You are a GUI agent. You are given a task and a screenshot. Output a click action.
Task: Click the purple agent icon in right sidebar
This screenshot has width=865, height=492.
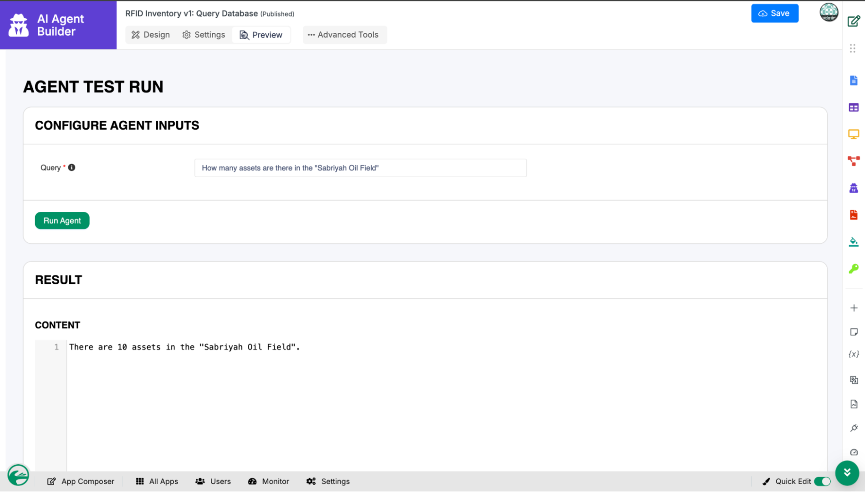pos(854,188)
